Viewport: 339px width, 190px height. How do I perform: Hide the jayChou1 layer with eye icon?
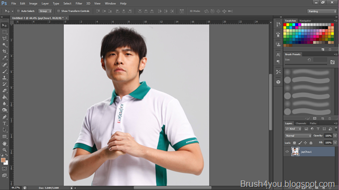pos(287,151)
